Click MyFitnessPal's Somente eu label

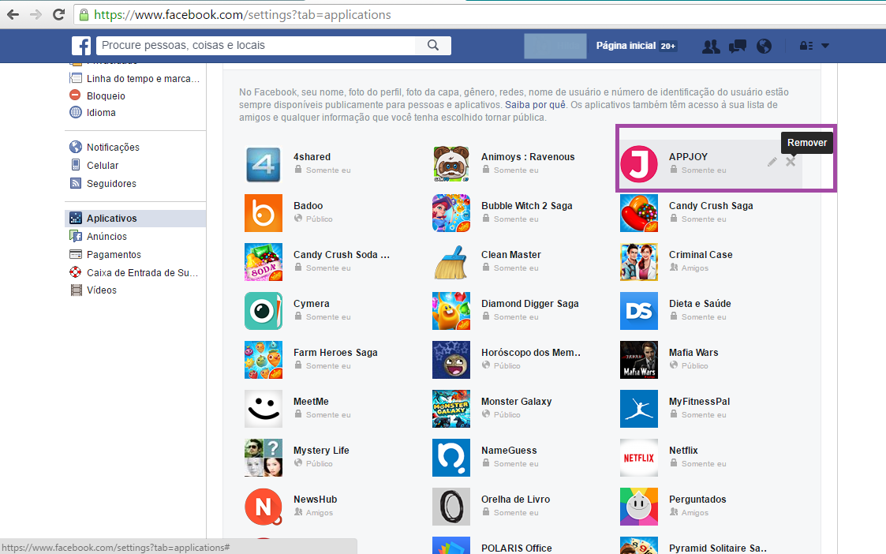pyautogui.click(x=704, y=415)
